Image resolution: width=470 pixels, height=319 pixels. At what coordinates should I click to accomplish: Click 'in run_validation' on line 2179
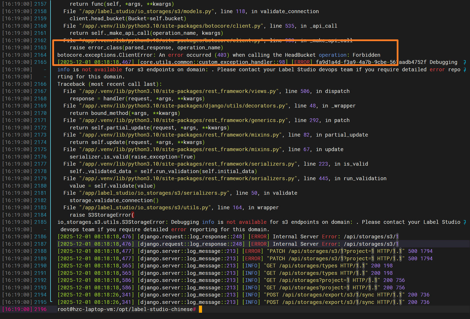coord(360,178)
